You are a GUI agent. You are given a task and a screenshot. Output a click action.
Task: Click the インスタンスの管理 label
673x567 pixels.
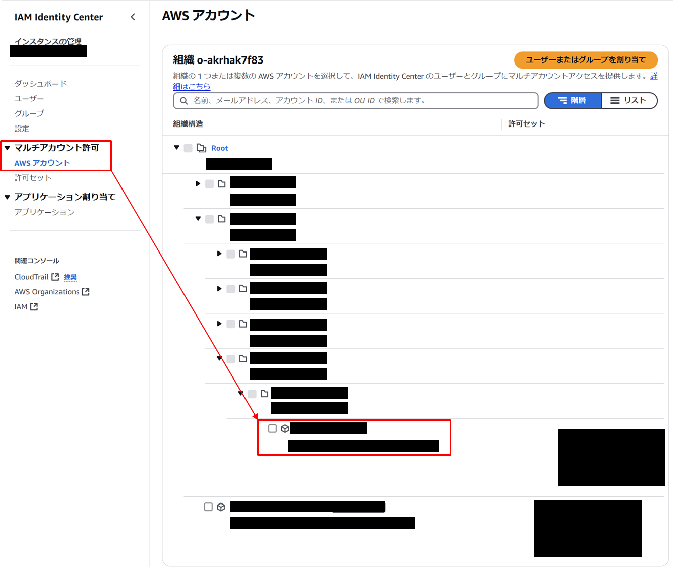[48, 41]
